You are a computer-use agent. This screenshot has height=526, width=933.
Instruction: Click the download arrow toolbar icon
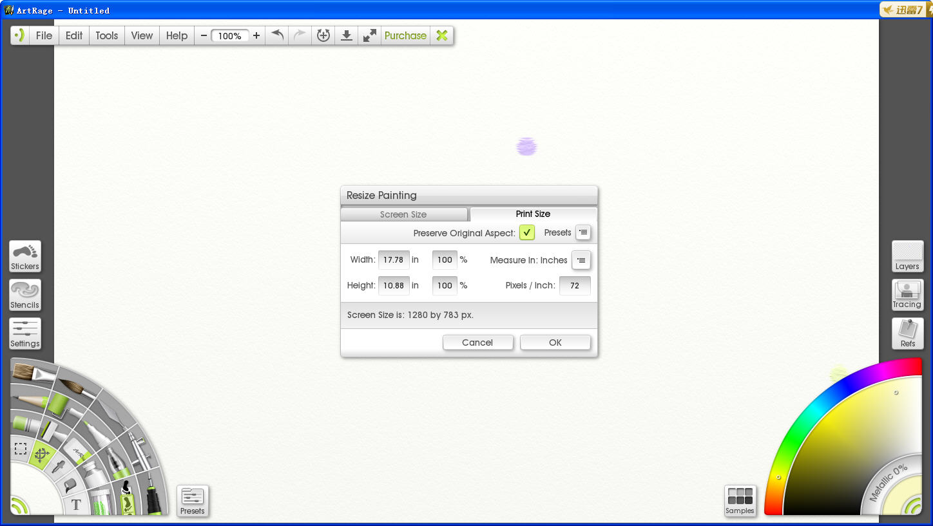click(346, 35)
